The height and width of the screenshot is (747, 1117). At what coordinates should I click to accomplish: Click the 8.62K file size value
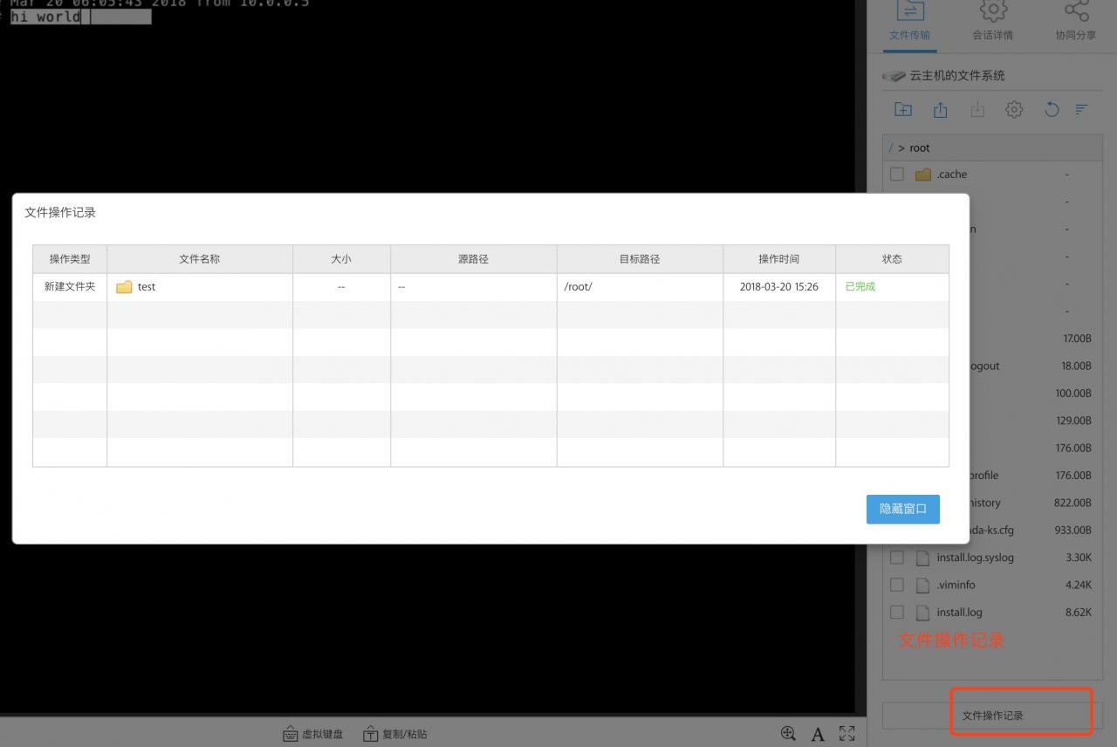tap(1079, 613)
